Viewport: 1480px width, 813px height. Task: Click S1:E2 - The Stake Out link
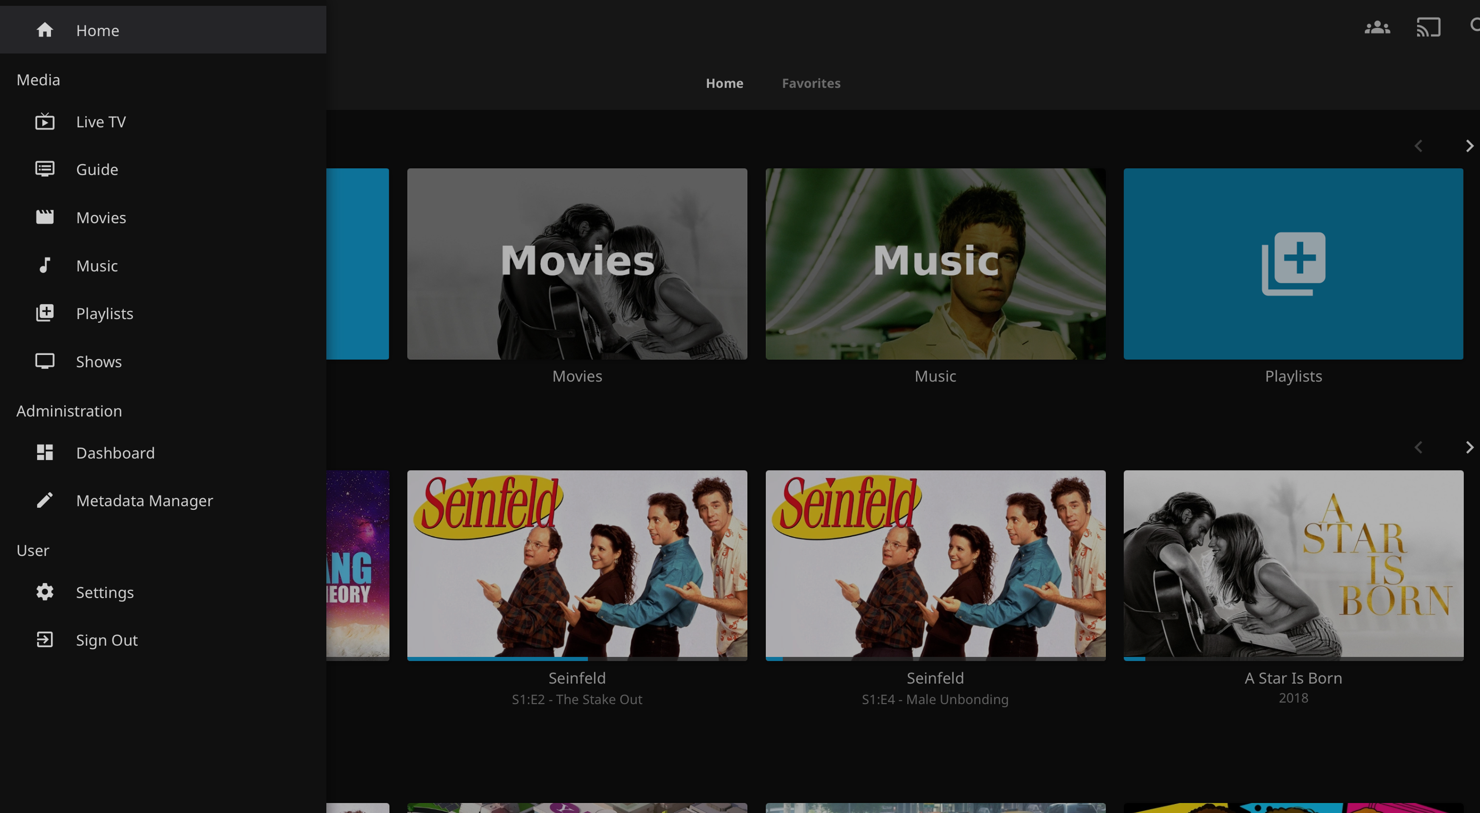point(577,699)
